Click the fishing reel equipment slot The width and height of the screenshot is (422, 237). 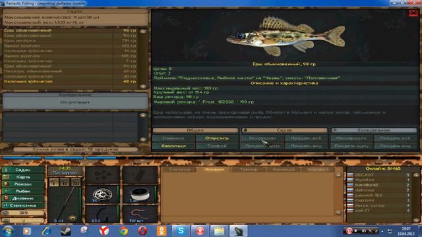tap(102, 194)
